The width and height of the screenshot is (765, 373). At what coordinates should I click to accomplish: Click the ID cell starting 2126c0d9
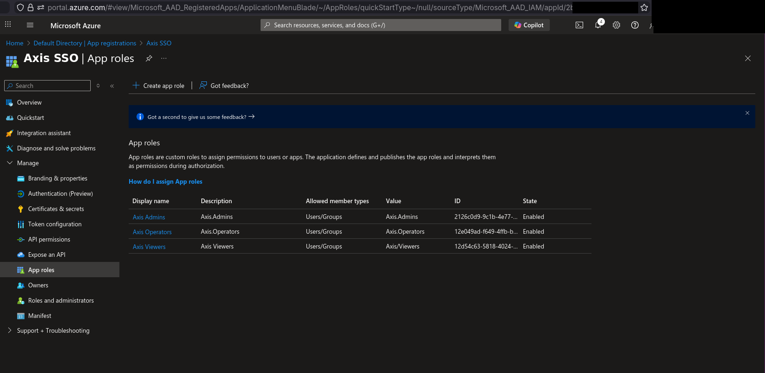[486, 217]
